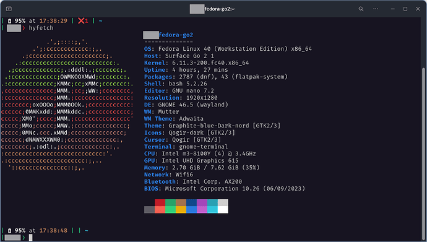The height and width of the screenshot is (242, 427).
Task: Click the 'OS' line showing Fedora Linux 40
Action: [x=228, y=49]
